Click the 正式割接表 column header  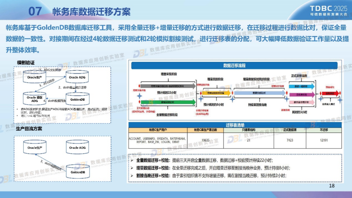pyautogui.click(x=290, y=130)
